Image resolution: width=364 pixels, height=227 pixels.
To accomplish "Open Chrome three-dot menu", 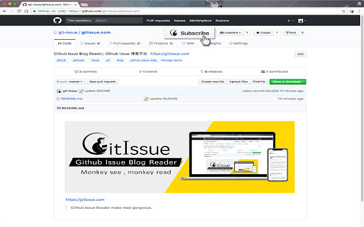I will pos(359,11).
